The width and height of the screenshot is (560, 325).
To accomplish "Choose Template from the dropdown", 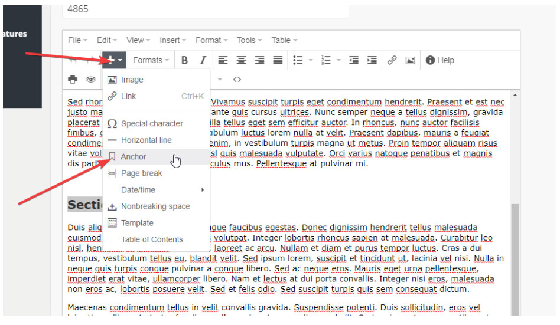I will click(x=156, y=223).
